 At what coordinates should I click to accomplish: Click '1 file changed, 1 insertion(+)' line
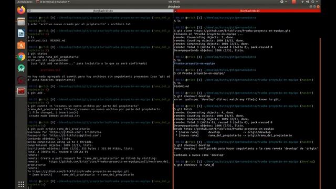pos(54,112)
